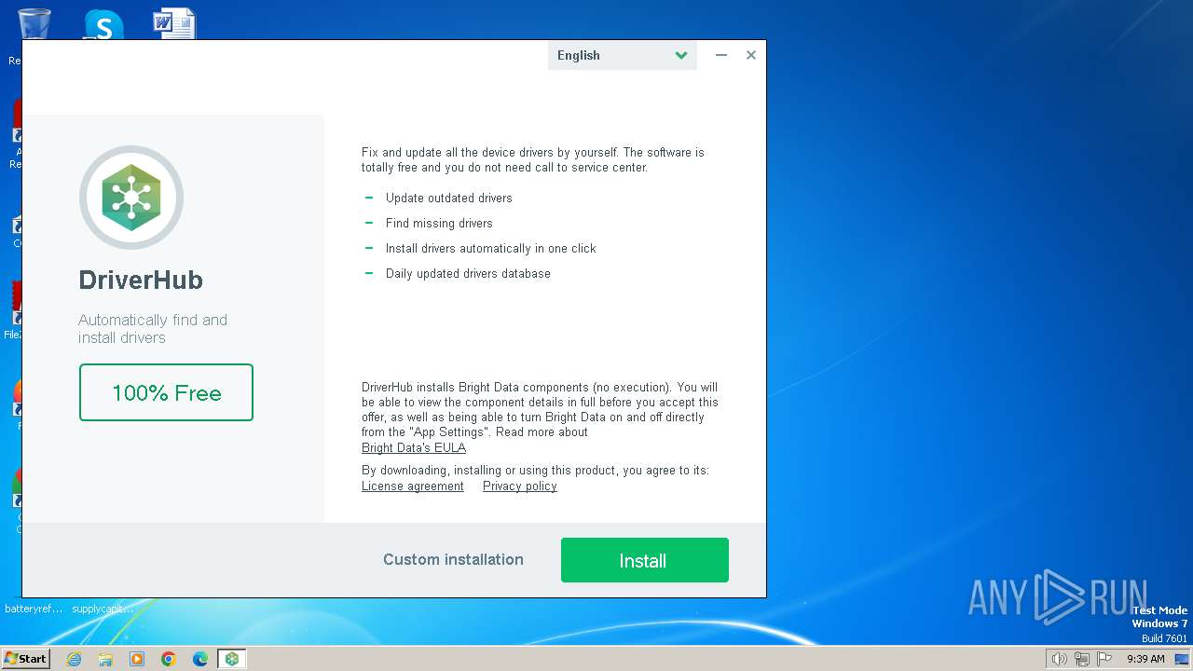Open the Skype desktop shortcut
The image size is (1193, 671).
pyautogui.click(x=103, y=25)
